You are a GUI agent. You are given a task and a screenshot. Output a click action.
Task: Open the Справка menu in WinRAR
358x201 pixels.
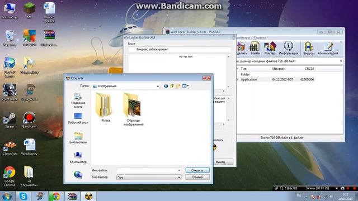[x=260, y=37]
